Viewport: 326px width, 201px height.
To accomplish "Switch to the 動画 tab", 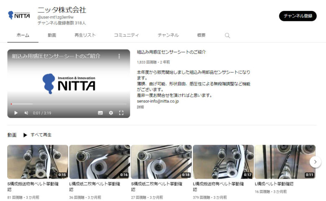I will (x=52, y=35).
